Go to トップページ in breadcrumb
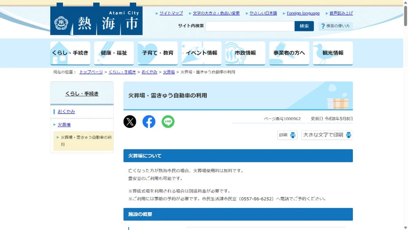 [91, 72]
